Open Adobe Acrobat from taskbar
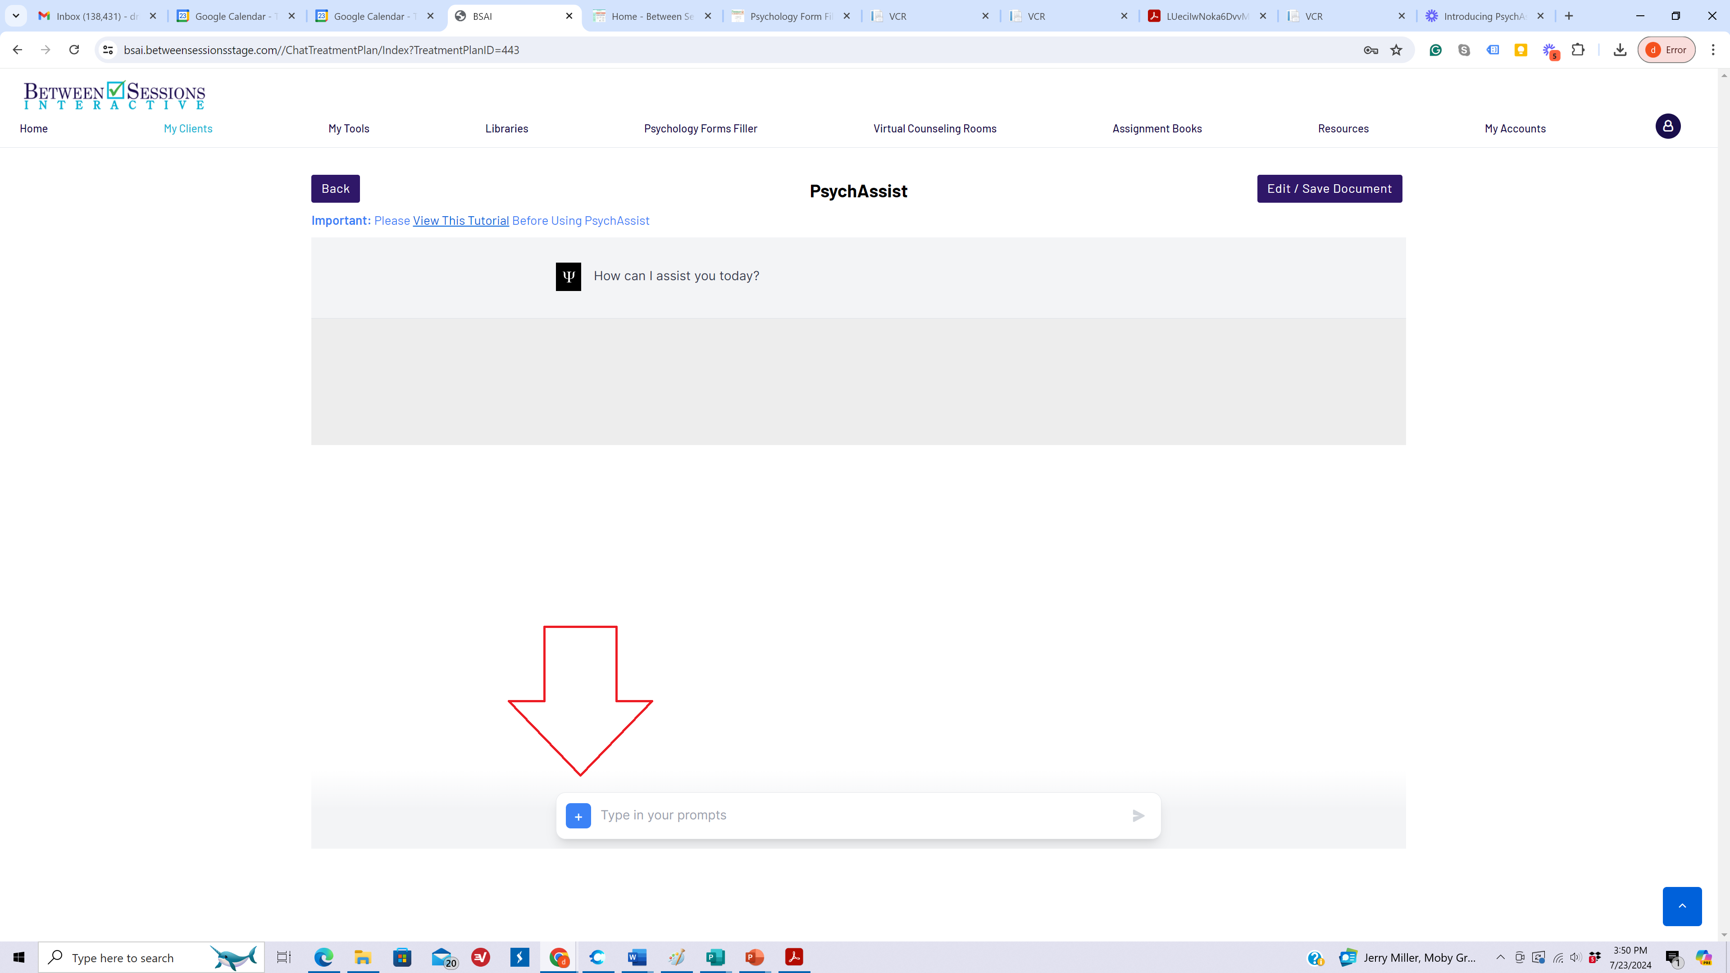Image resolution: width=1730 pixels, height=973 pixels. pos(794,958)
